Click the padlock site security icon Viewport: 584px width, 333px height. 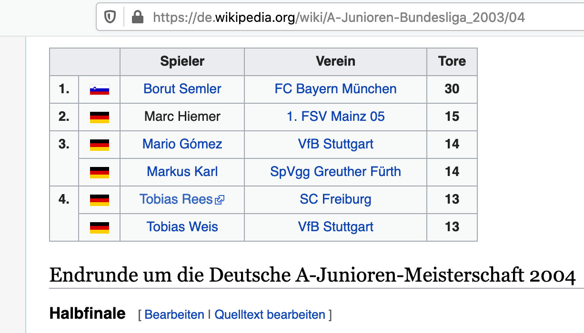(138, 18)
